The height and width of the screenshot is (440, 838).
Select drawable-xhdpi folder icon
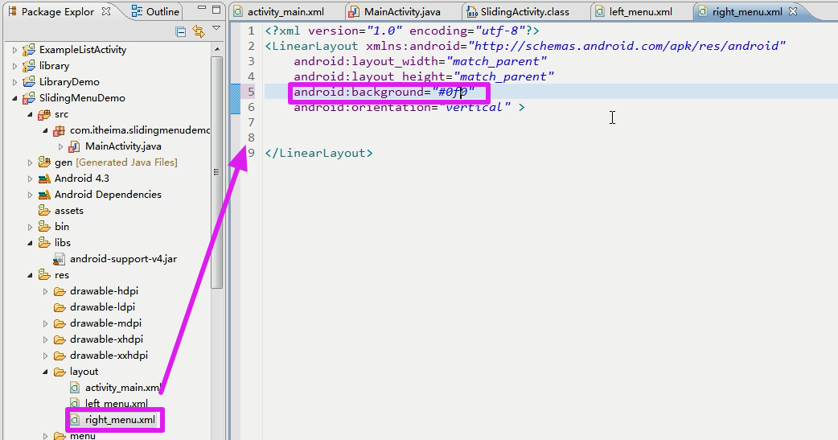click(x=60, y=339)
